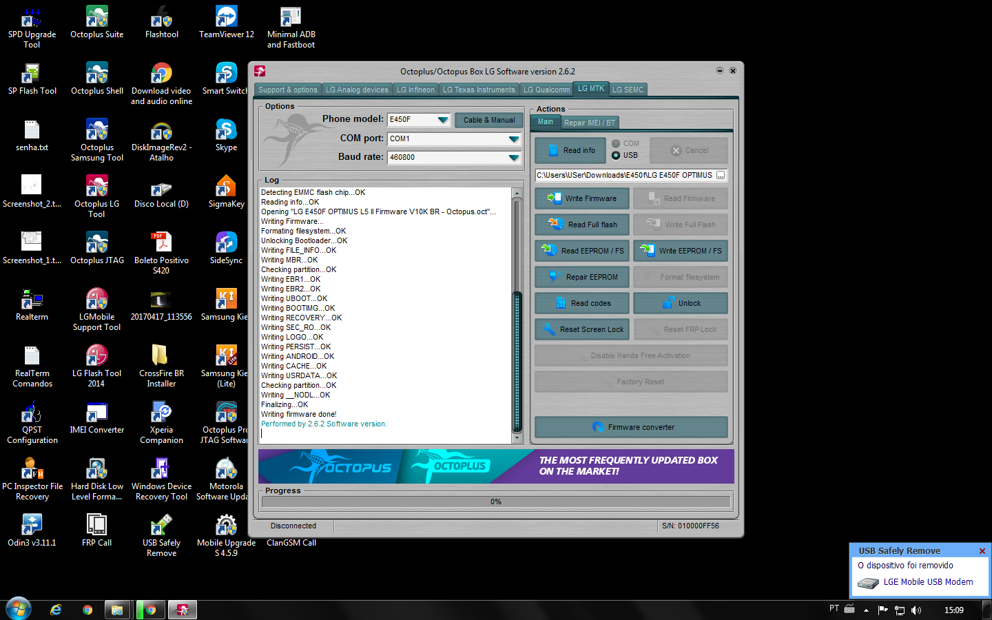Open LG Flash Tool 2014 icon

97,366
